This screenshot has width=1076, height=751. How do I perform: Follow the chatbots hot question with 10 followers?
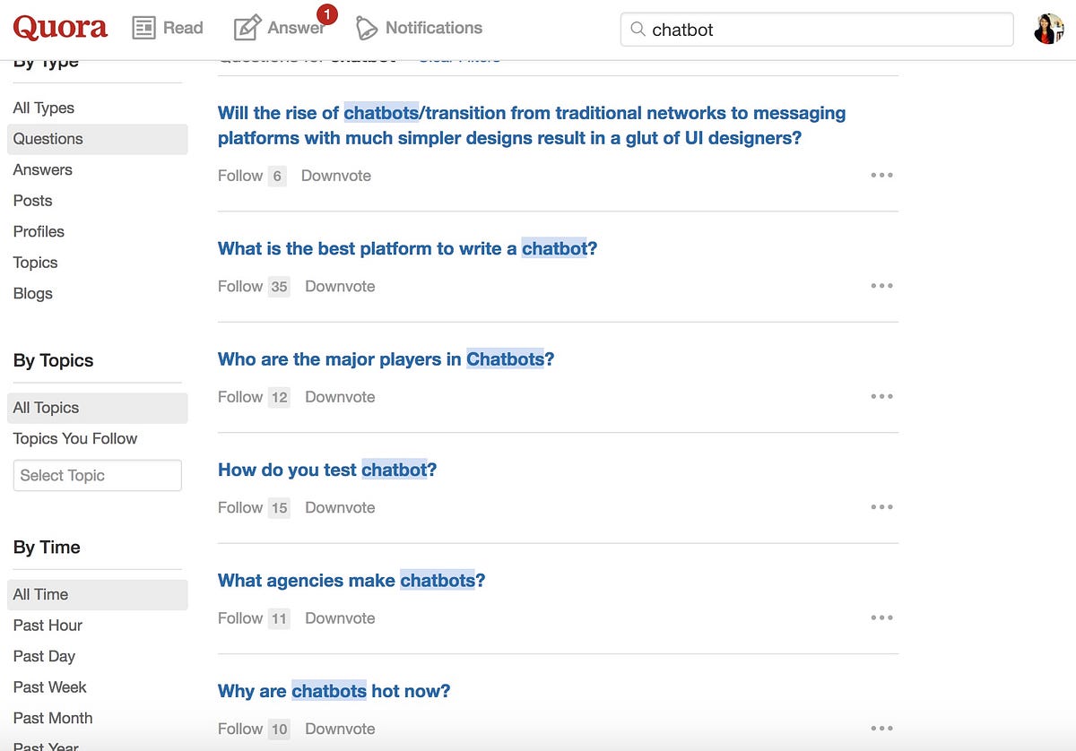point(254,729)
